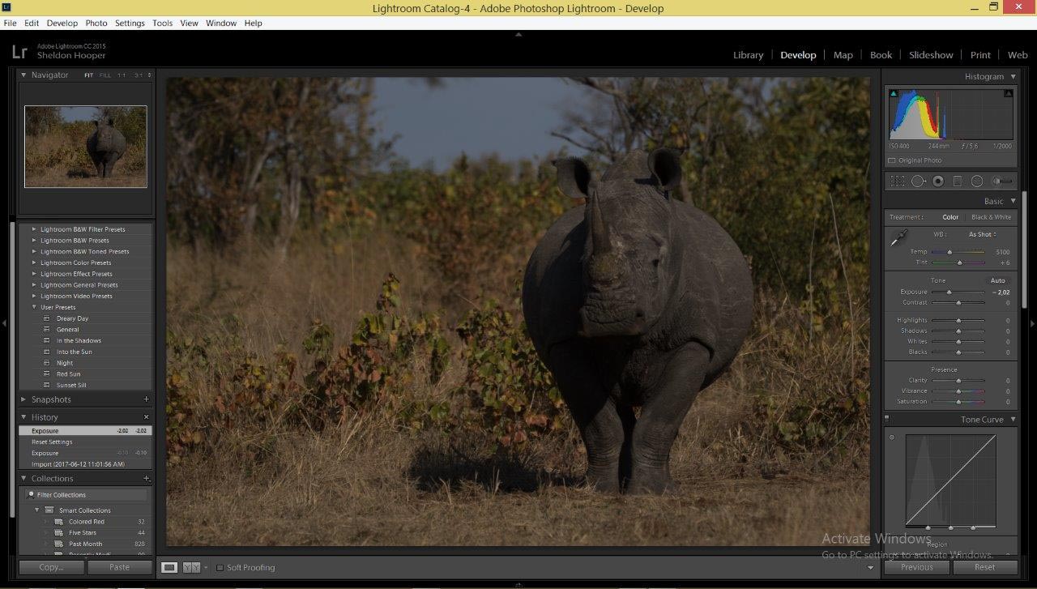Viewport: 1037px width, 589px height.
Task: Click the Reset button
Action: pyautogui.click(x=985, y=567)
